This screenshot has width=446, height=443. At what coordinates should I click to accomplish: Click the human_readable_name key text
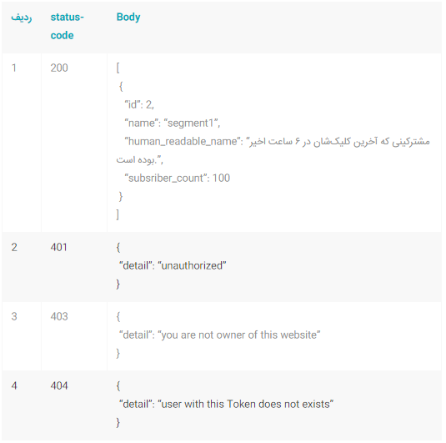183,142
